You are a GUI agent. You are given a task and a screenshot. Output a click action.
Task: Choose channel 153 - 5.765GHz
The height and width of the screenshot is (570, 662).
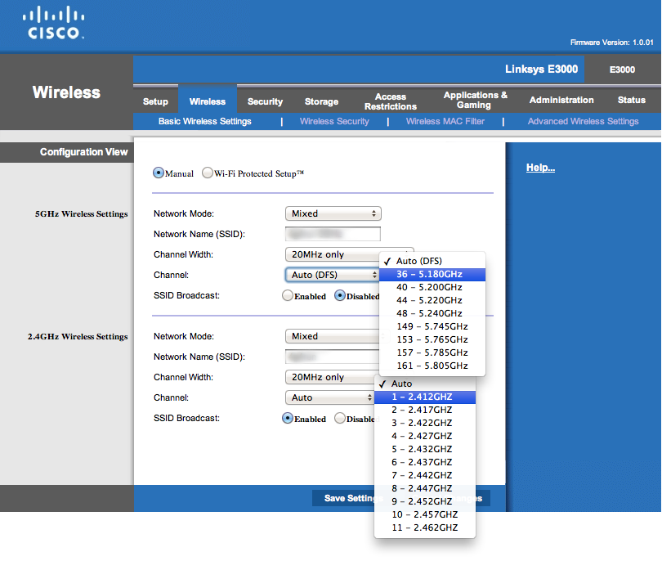click(432, 339)
